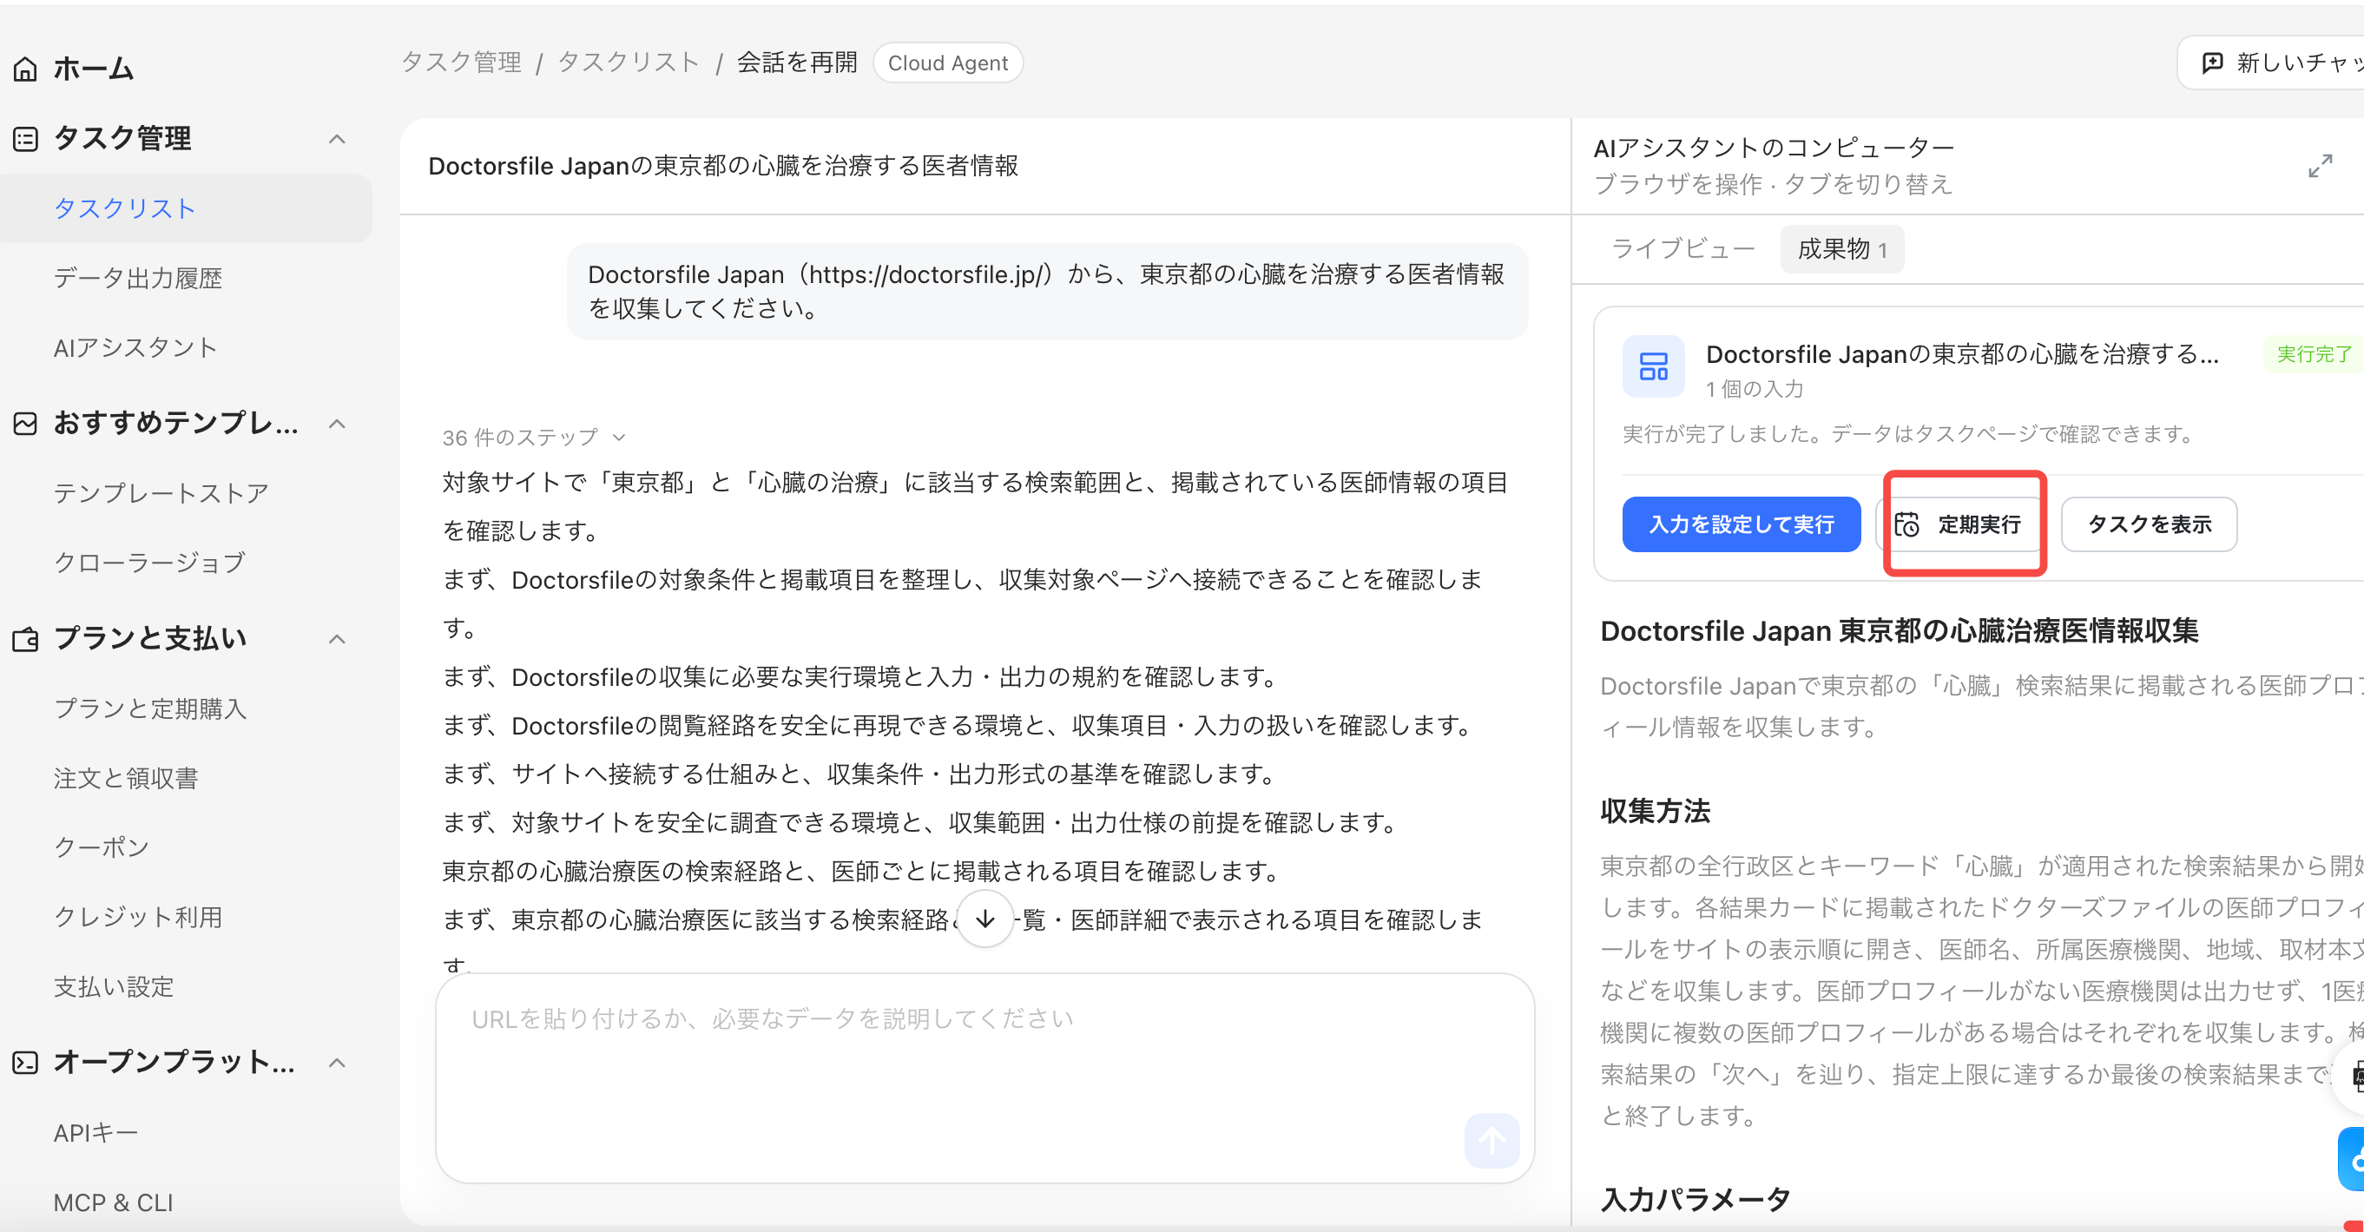
Task: Open プランと定期購入 in sidebar
Action: (149, 708)
